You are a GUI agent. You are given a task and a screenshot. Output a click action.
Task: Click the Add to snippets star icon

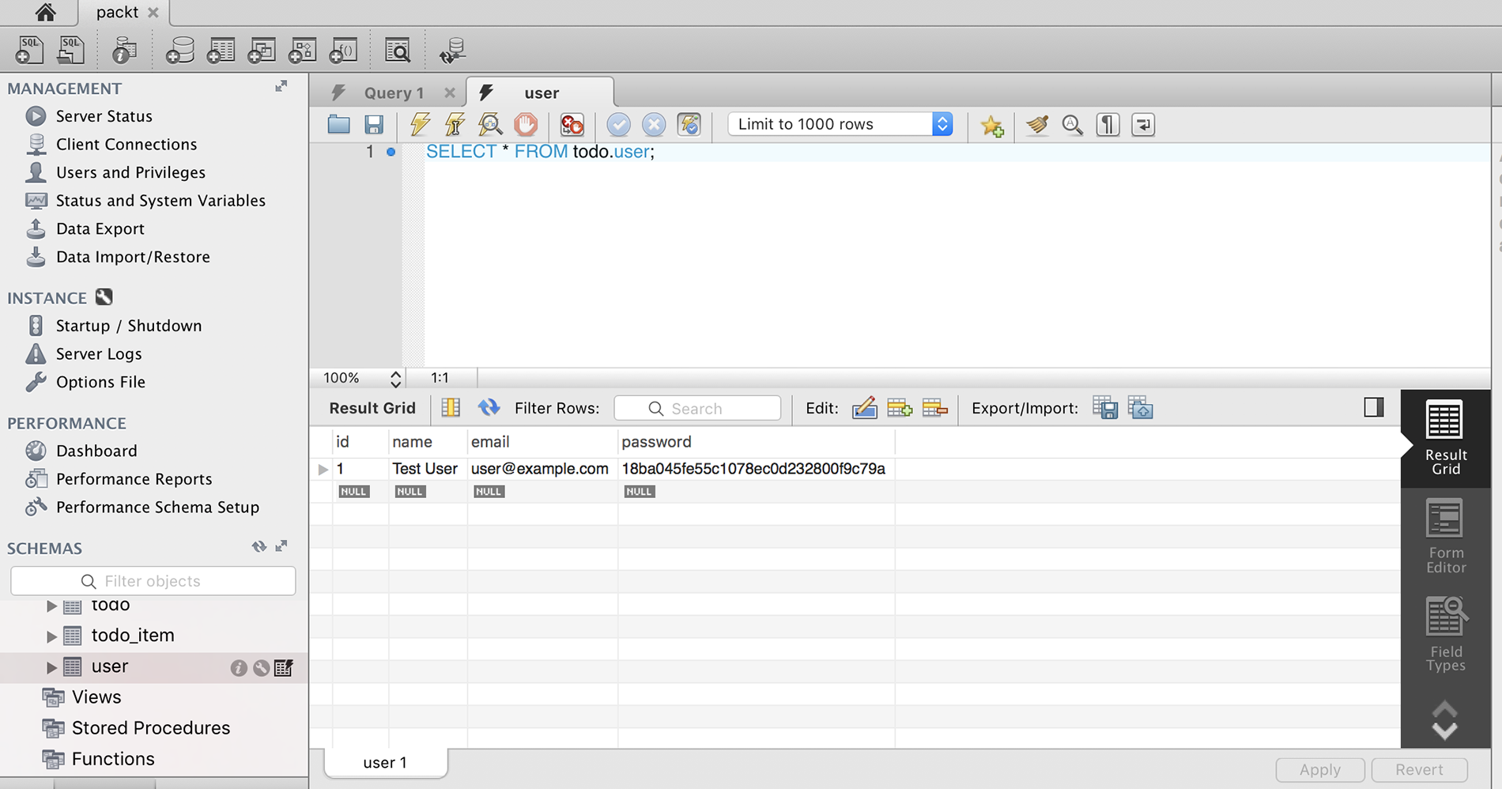tap(991, 125)
